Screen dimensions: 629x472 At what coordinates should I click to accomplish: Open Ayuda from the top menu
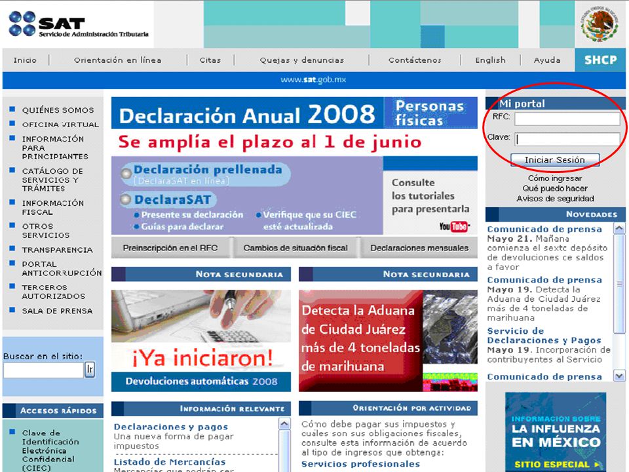point(546,60)
